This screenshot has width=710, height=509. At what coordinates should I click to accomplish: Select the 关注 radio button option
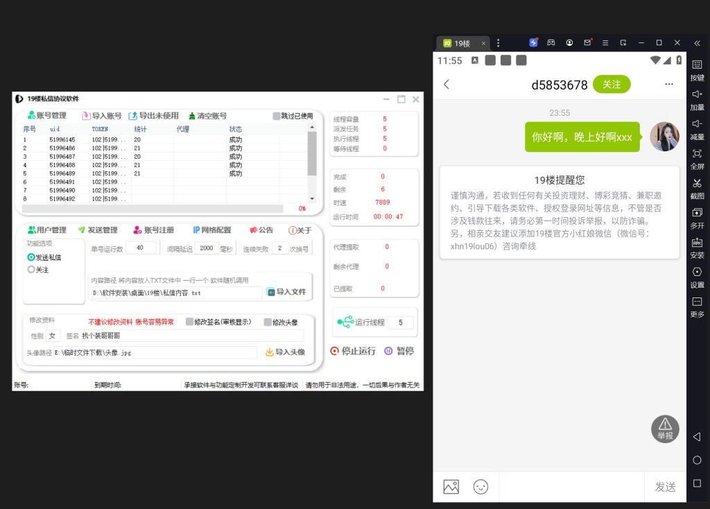click(x=31, y=270)
